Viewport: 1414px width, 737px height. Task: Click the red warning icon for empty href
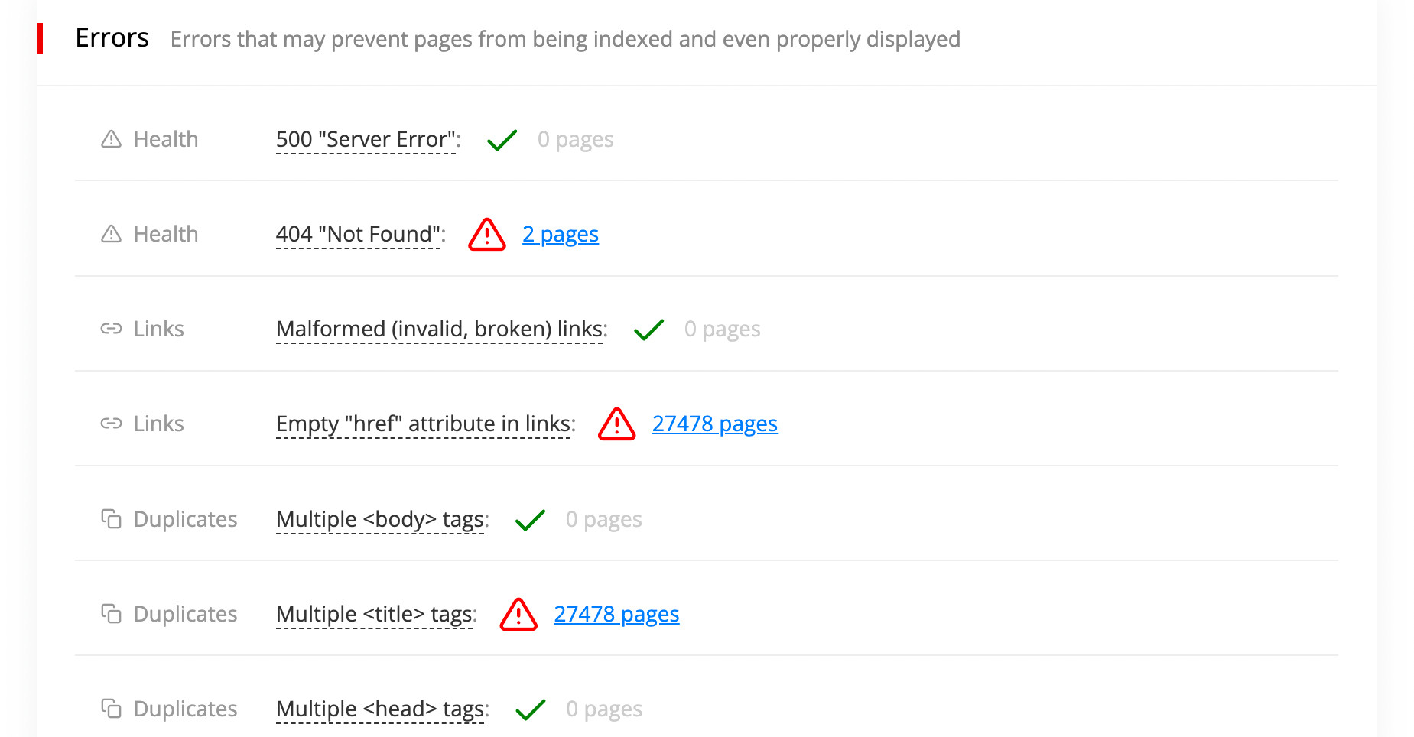(616, 424)
